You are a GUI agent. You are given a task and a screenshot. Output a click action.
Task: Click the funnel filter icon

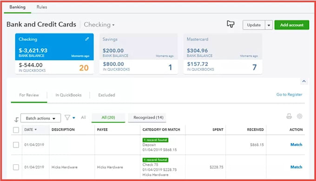pos(67,117)
